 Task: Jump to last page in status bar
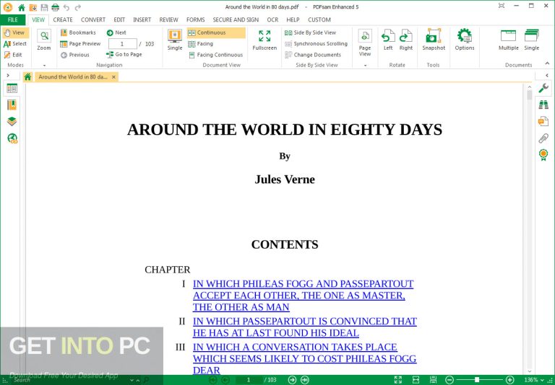(x=305, y=380)
